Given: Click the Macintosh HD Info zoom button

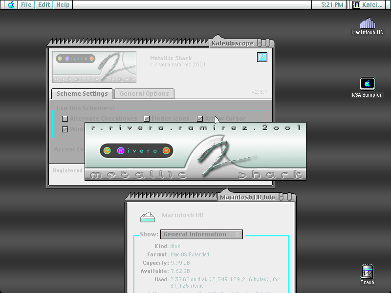Looking at the screenshot, I should pos(289,197).
